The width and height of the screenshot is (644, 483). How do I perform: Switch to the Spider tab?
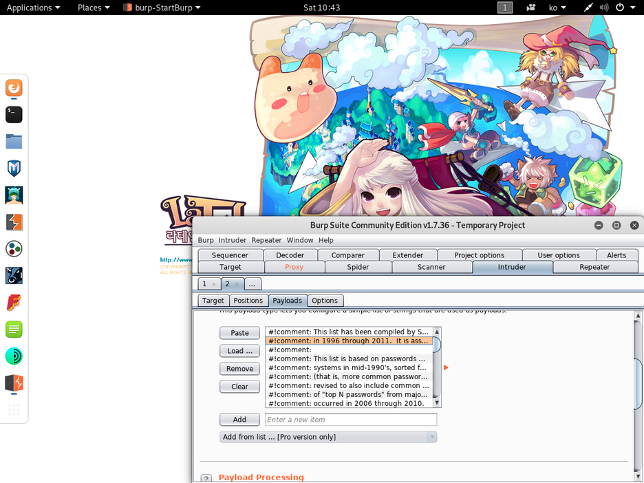click(x=358, y=267)
